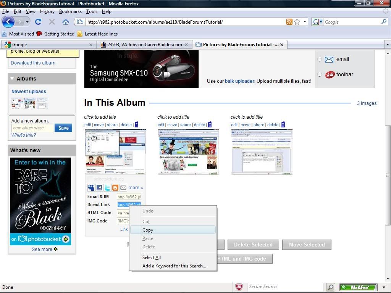Click the See more arrow icon

tap(56, 249)
